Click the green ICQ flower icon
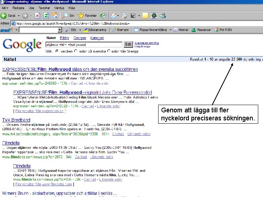 coord(154,16)
